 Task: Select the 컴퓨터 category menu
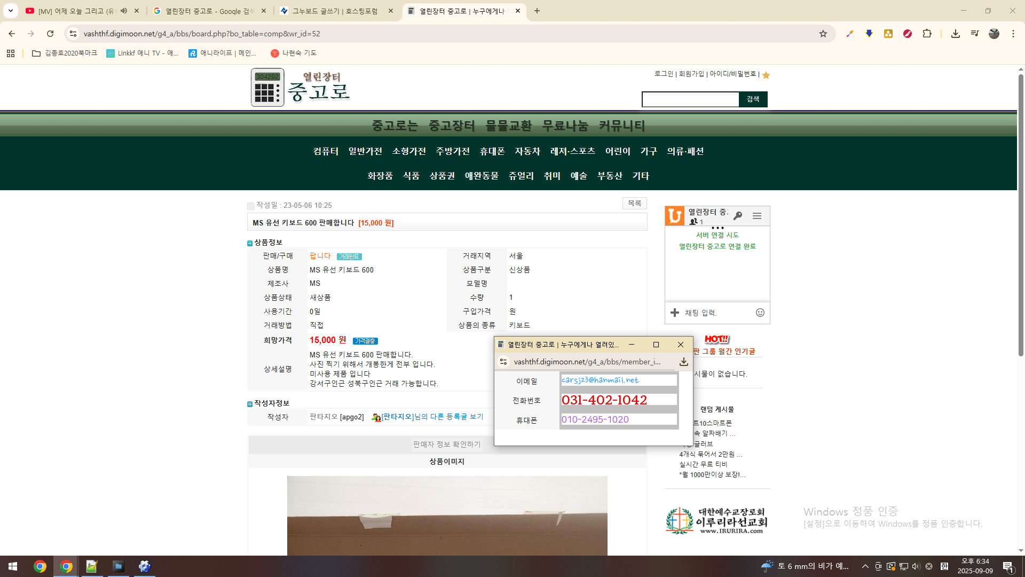[326, 151]
